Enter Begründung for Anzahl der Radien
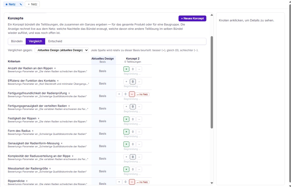291x187 pixels. click(x=133, y=74)
